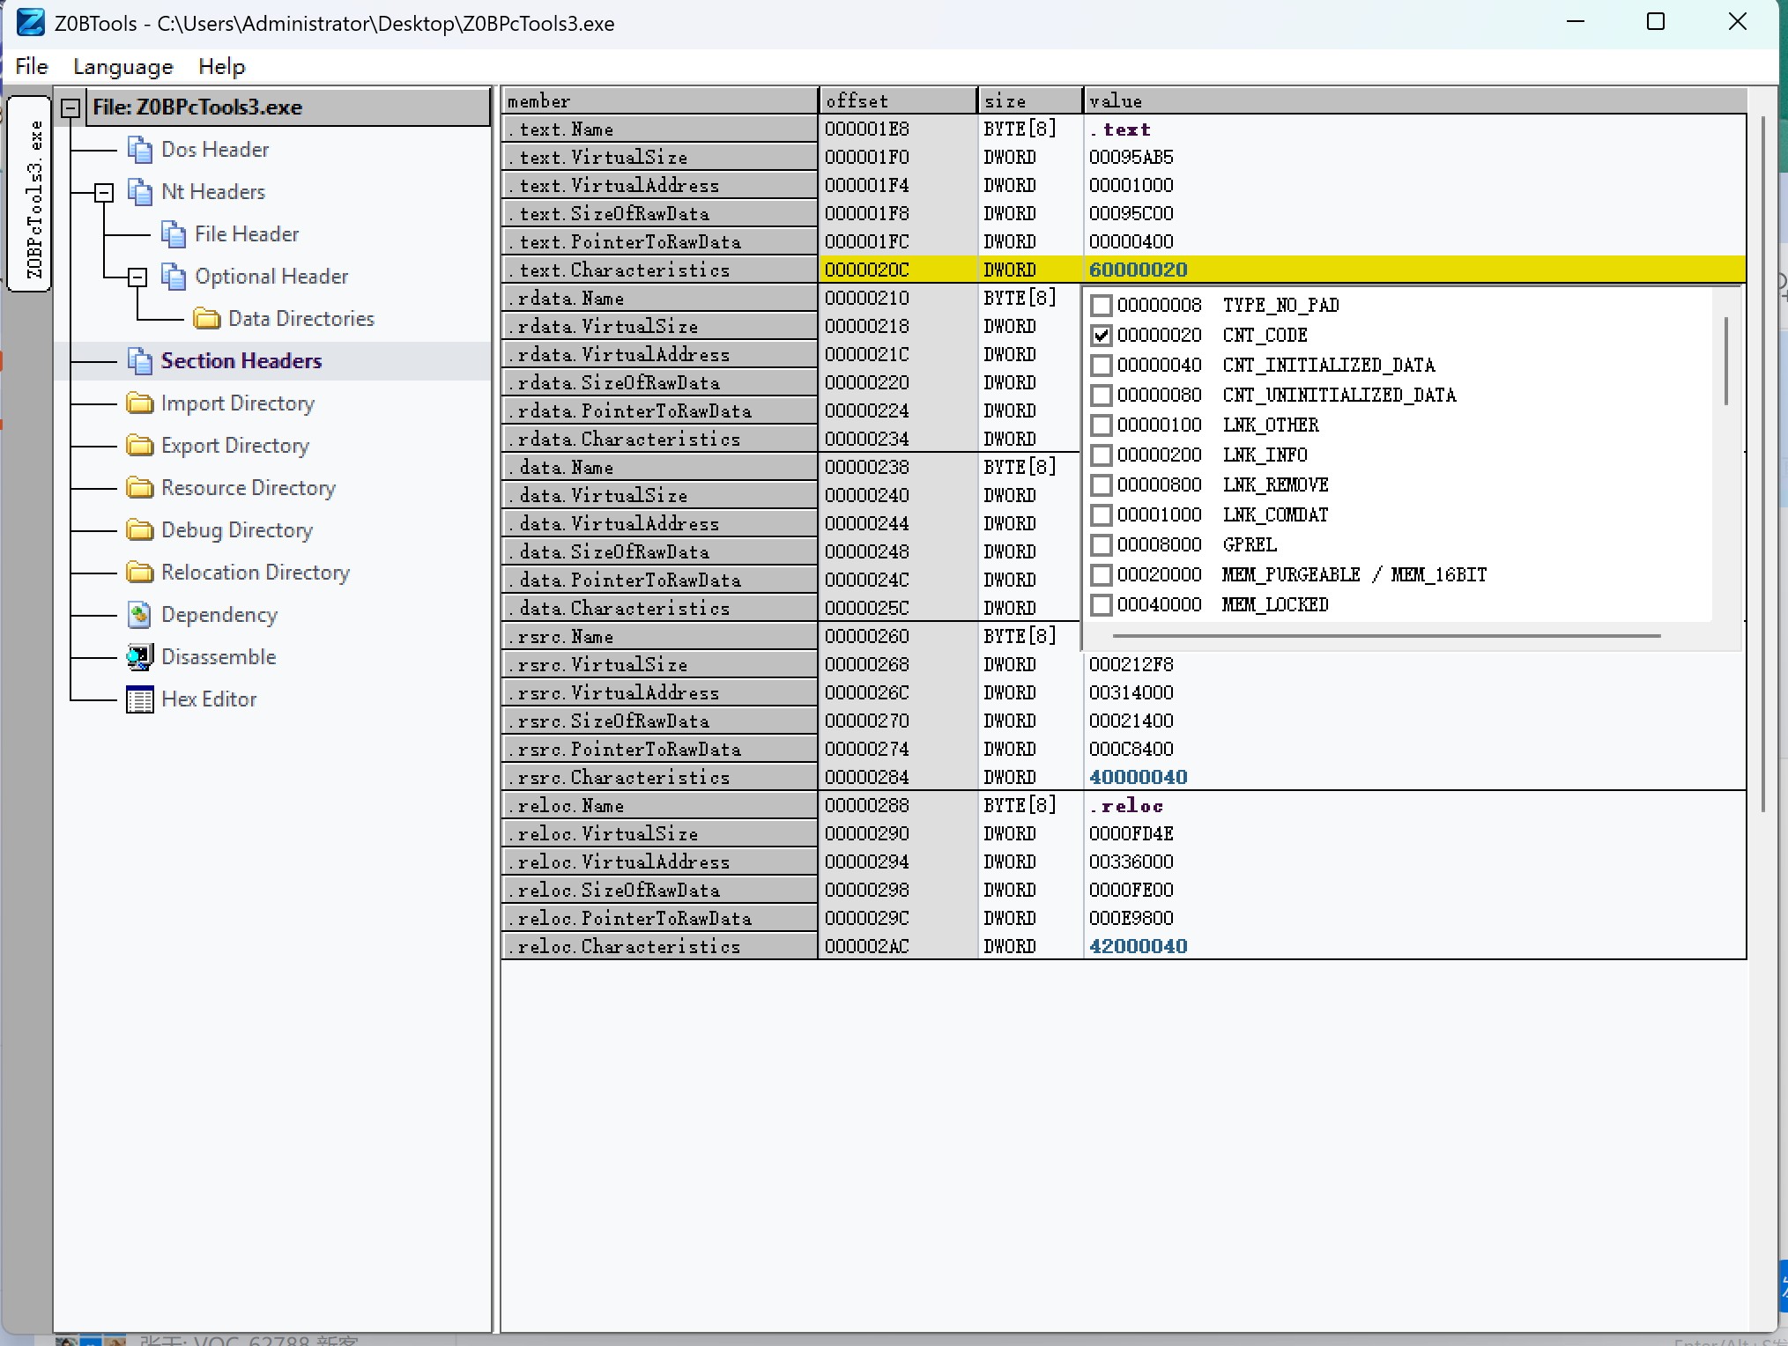The image size is (1788, 1346).
Task: Select the Dos Header tree item
Action: pos(214,149)
